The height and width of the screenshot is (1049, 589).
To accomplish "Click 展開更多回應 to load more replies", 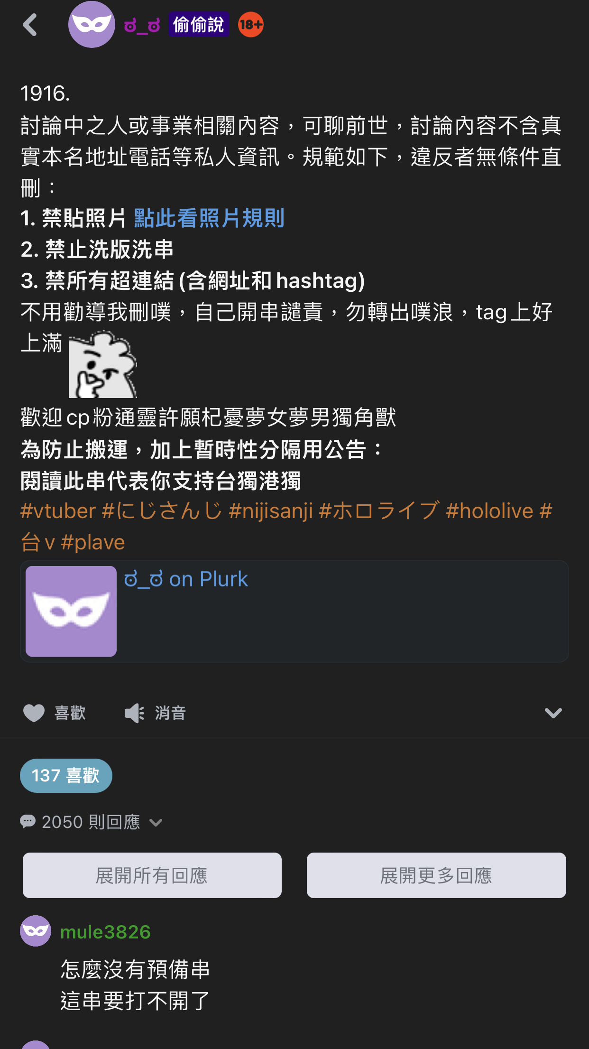I will pos(436,875).
